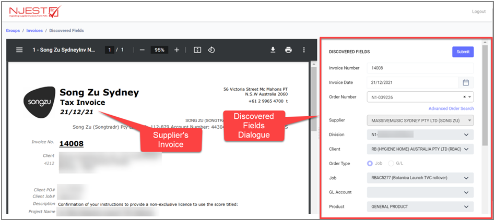Open the Product dropdown
The width and height of the screenshot is (495, 221).
coord(420,206)
